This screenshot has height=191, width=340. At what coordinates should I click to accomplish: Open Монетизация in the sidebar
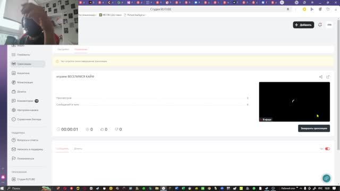point(22,82)
